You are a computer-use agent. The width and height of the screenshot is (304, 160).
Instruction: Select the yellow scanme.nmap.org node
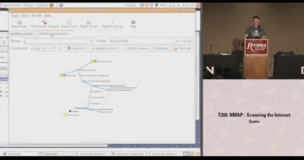point(92,62)
